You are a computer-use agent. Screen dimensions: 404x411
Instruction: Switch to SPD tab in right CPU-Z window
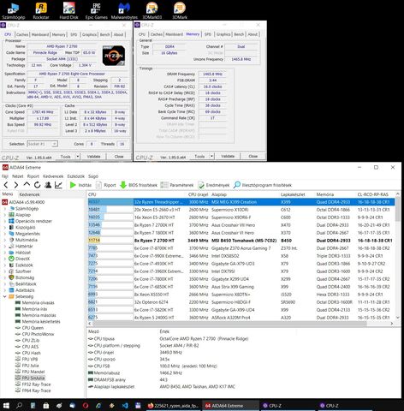click(x=208, y=34)
